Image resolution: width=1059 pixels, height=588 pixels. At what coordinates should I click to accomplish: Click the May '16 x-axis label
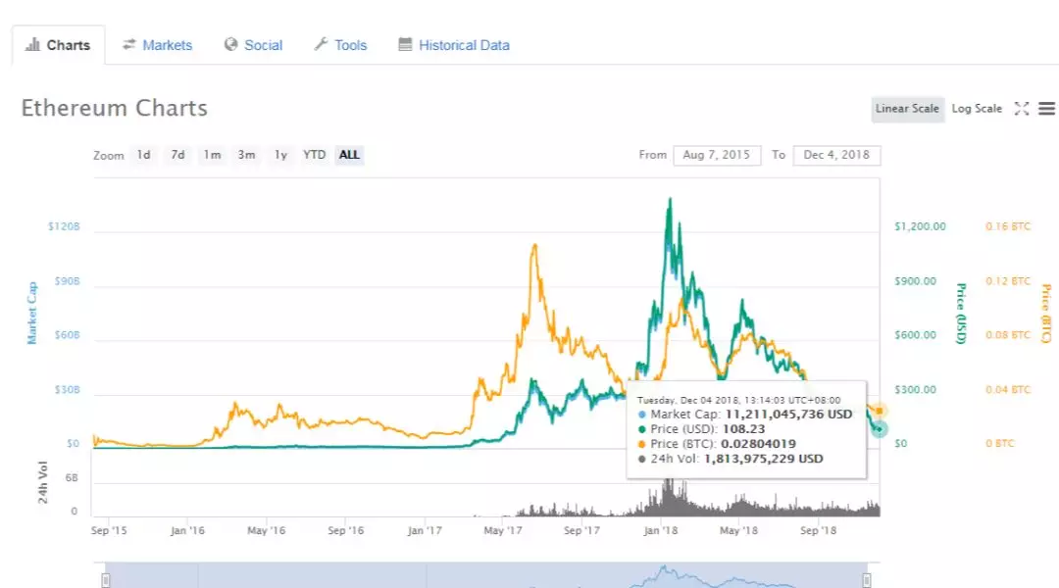[x=266, y=530]
